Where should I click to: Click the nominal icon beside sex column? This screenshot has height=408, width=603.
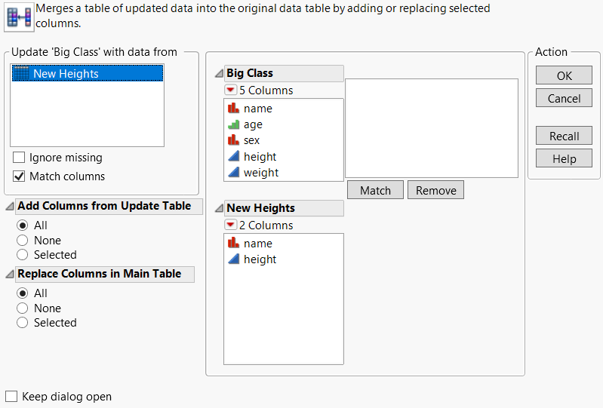pyautogui.click(x=233, y=140)
